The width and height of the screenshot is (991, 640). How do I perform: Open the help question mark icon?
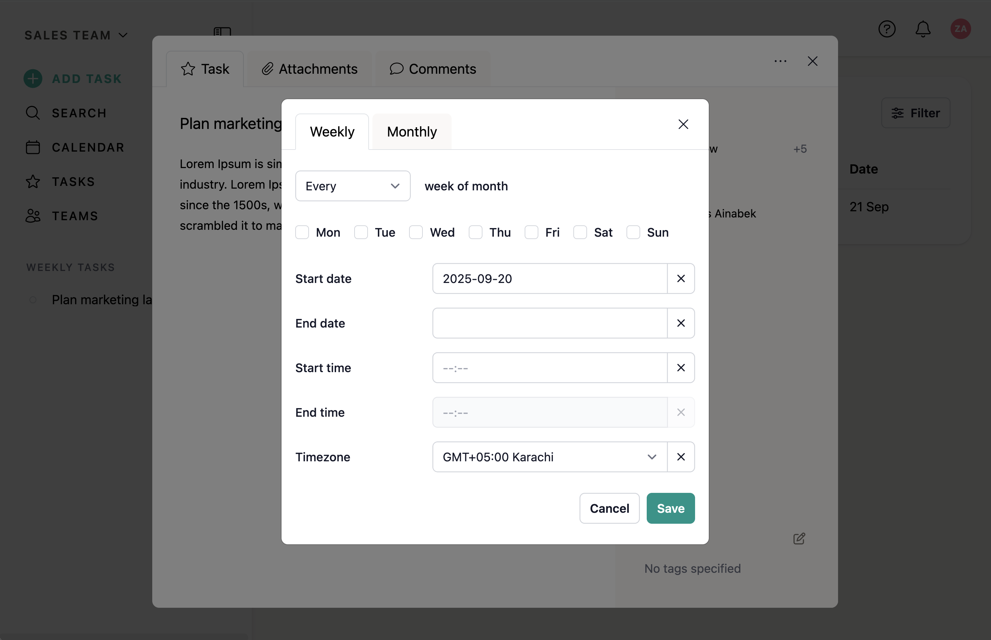[887, 29]
